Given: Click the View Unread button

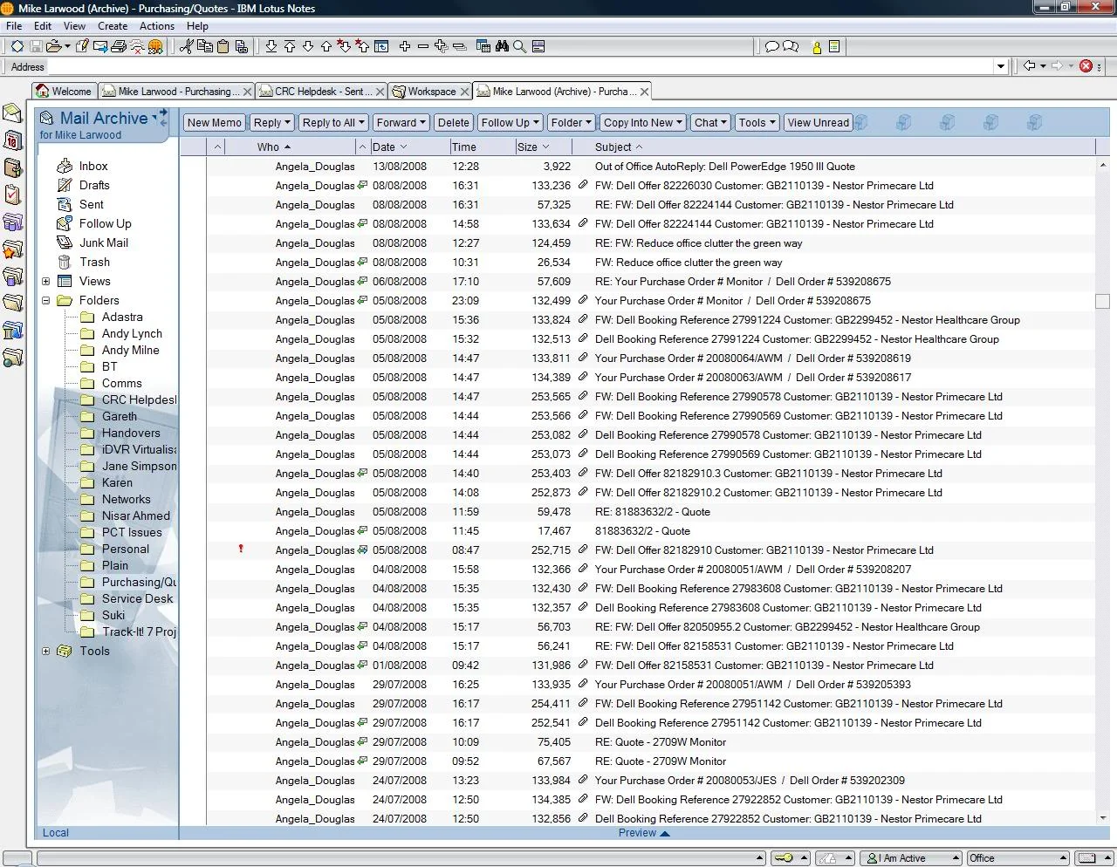Looking at the screenshot, I should [818, 123].
